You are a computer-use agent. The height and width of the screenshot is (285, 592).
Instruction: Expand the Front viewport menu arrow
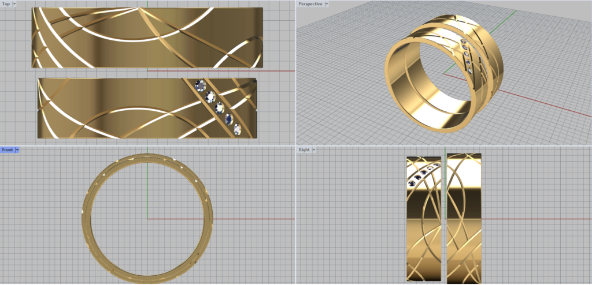[17, 150]
